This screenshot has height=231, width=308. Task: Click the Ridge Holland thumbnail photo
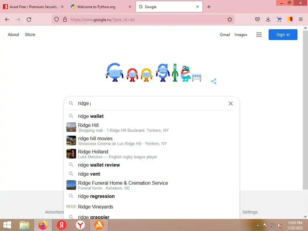[71, 154]
